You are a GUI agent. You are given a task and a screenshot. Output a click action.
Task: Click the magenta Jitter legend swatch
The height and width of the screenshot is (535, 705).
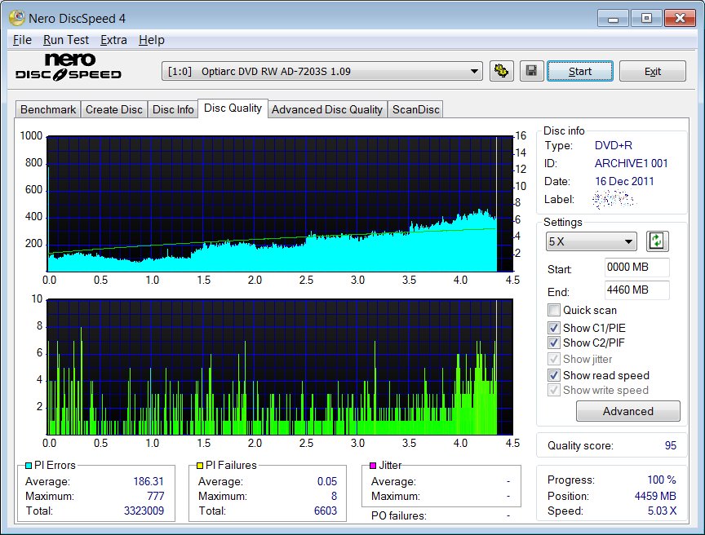click(x=373, y=466)
